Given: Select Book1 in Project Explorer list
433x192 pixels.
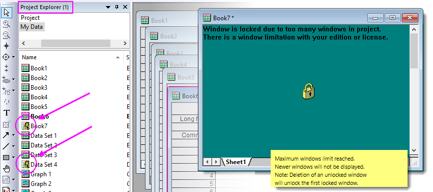Looking at the screenshot, I should click(39, 68).
